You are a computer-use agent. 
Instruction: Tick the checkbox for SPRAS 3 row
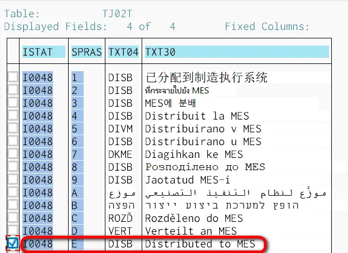tap(13, 102)
